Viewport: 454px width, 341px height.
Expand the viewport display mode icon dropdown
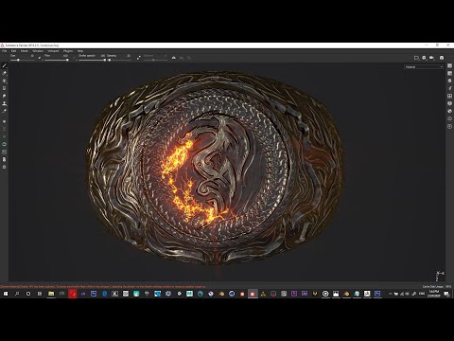(x=416, y=58)
